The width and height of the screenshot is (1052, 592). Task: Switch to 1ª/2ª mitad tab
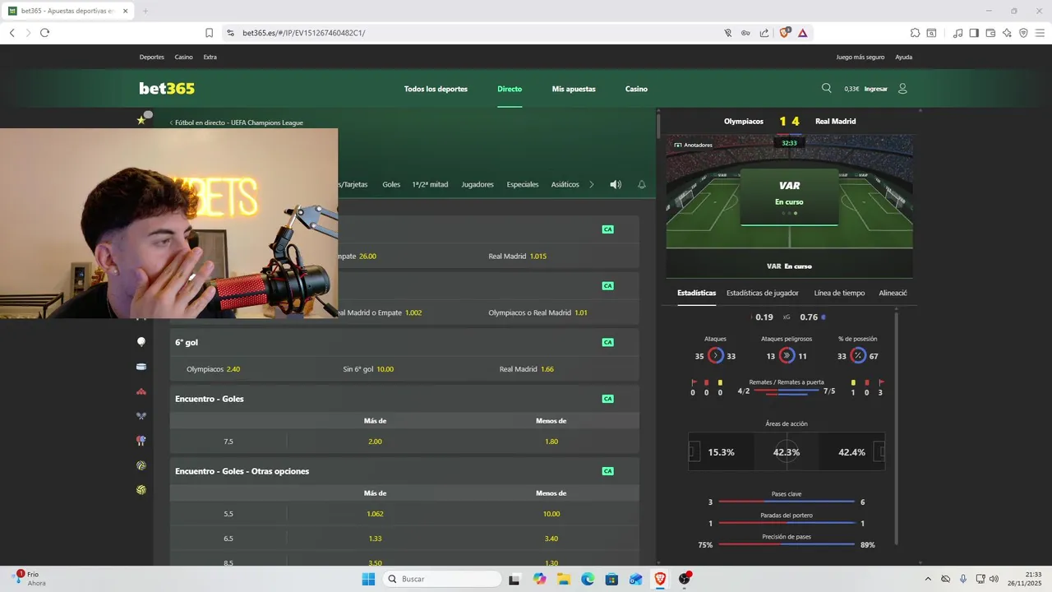click(430, 184)
